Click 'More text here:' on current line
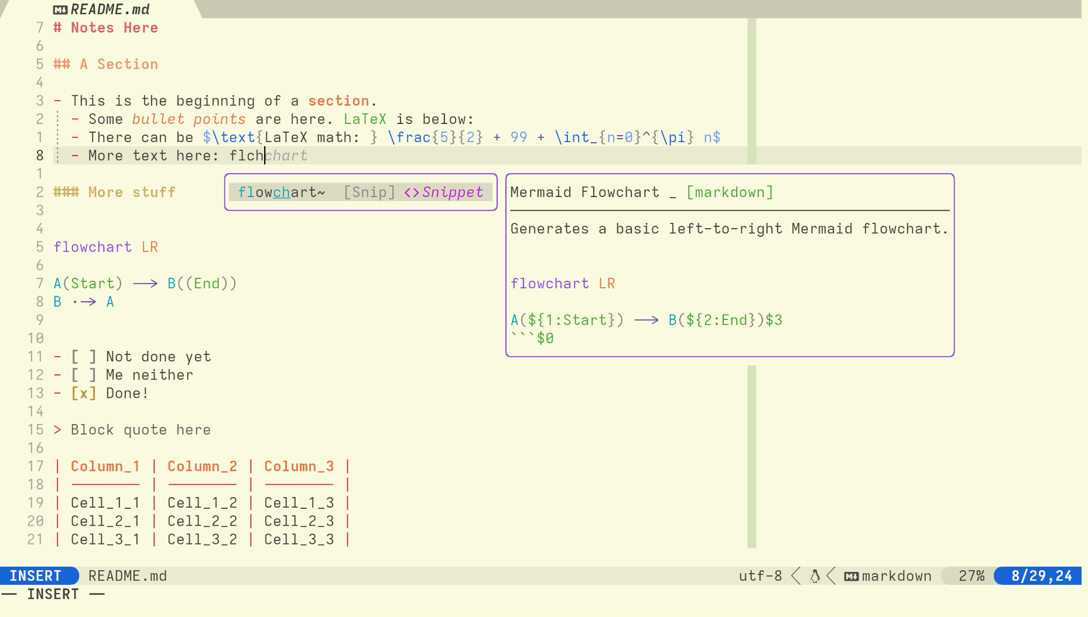The height and width of the screenshot is (617, 1088). click(x=154, y=156)
